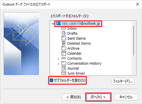Select the Drafts folder label

point(72,33)
